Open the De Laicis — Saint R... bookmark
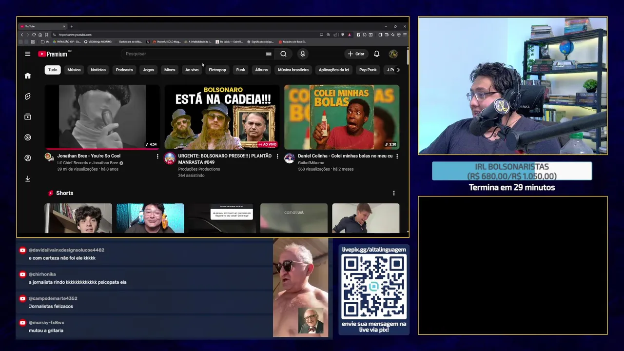624x351 pixels. point(229,42)
